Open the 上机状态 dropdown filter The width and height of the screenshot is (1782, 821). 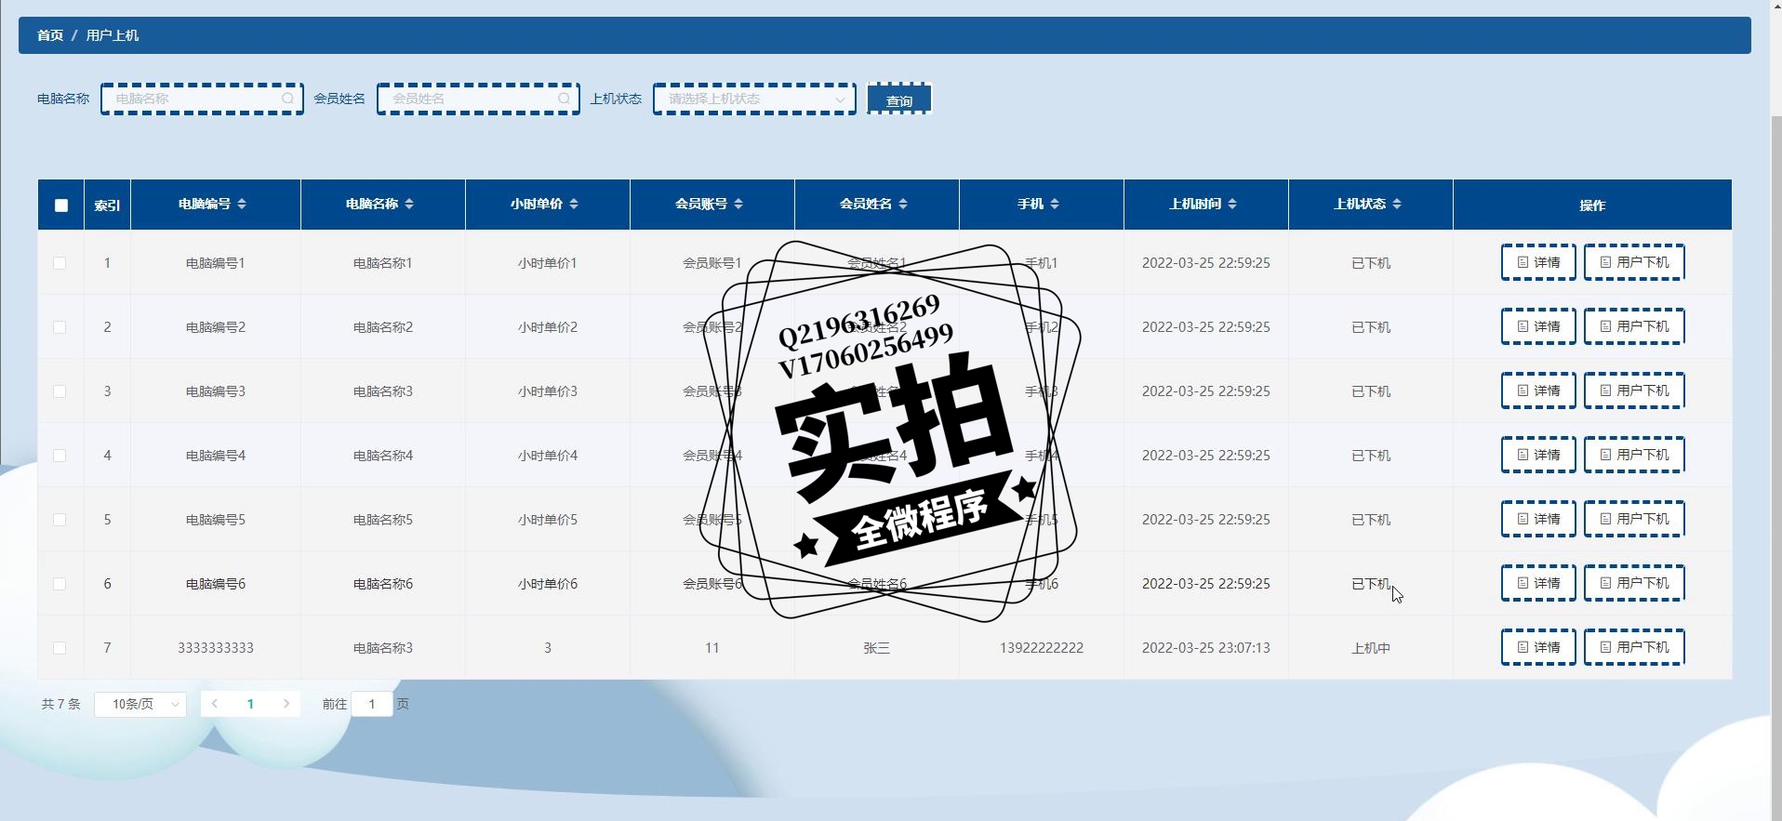pos(754,99)
